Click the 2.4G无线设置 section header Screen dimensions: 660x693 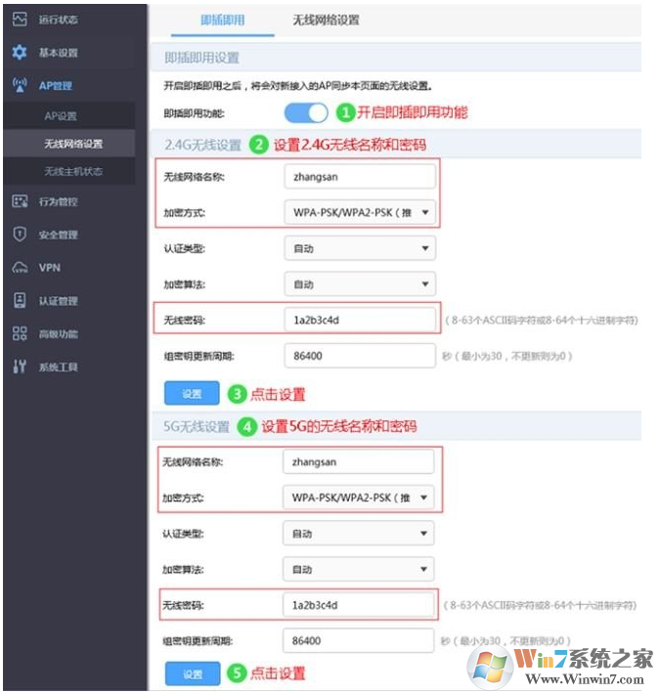point(203,145)
